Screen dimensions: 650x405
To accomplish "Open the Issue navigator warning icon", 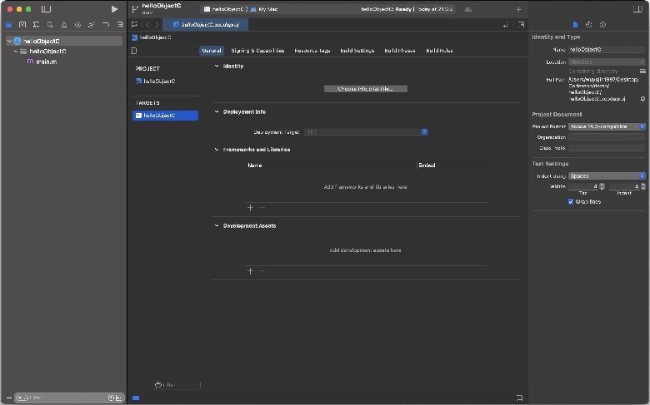I will click(64, 25).
